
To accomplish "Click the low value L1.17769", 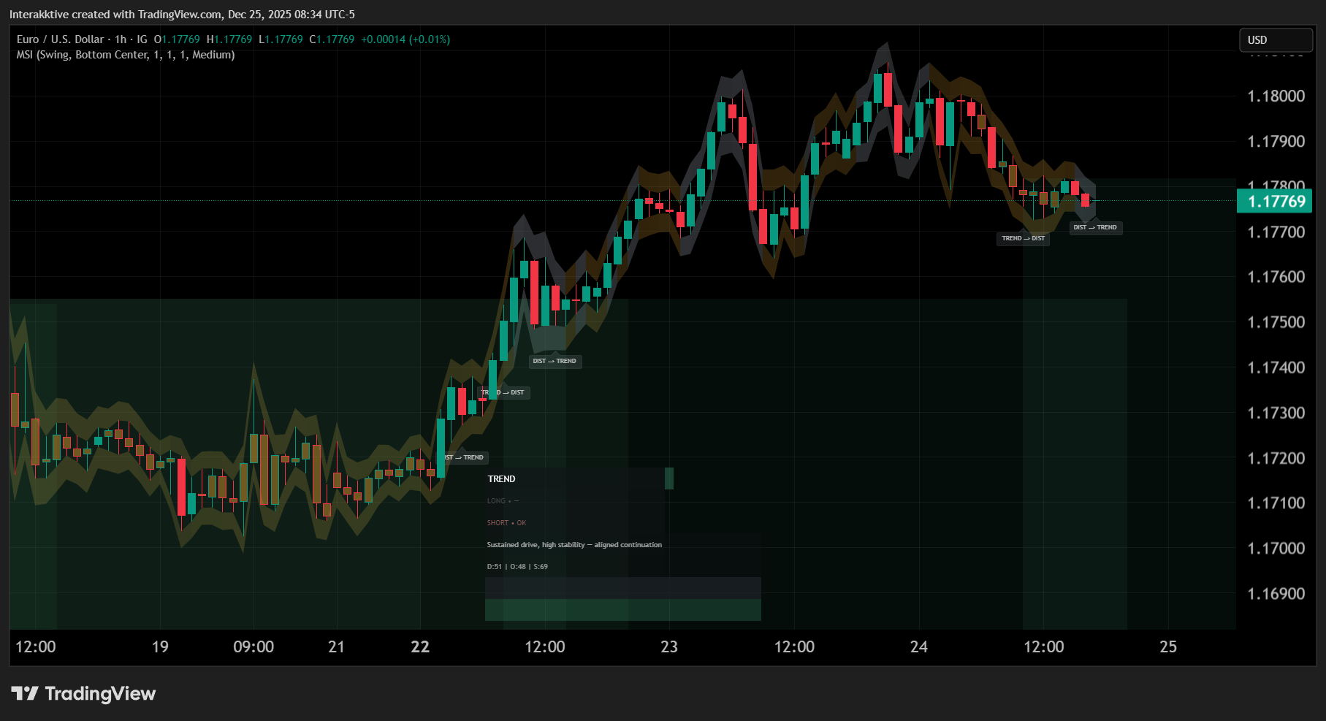I will [281, 39].
